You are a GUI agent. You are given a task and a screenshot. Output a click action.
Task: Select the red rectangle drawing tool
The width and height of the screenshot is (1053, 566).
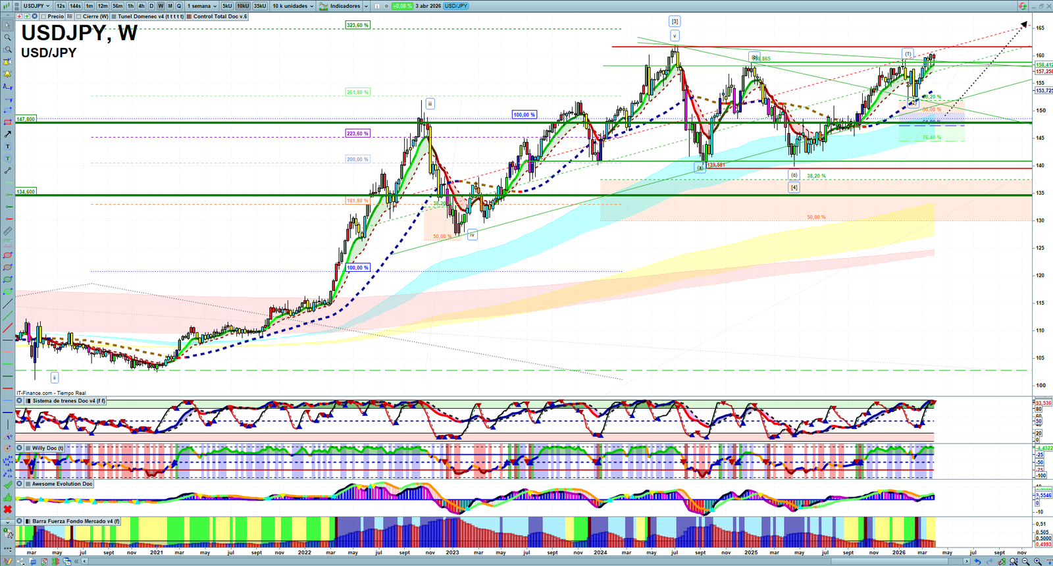click(7, 122)
